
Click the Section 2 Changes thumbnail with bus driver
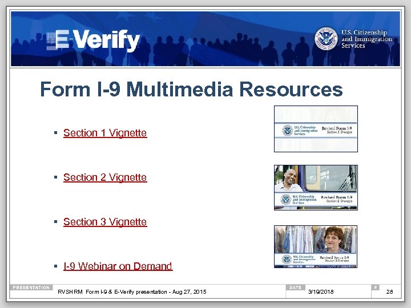316,188
